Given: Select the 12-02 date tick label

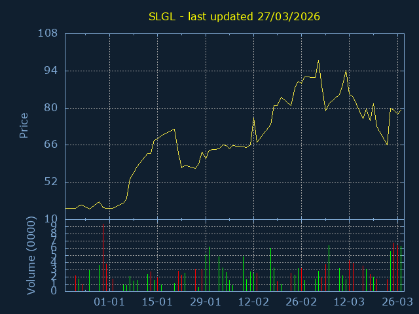Looking at the screenshot, I should [x=253, y=302].
